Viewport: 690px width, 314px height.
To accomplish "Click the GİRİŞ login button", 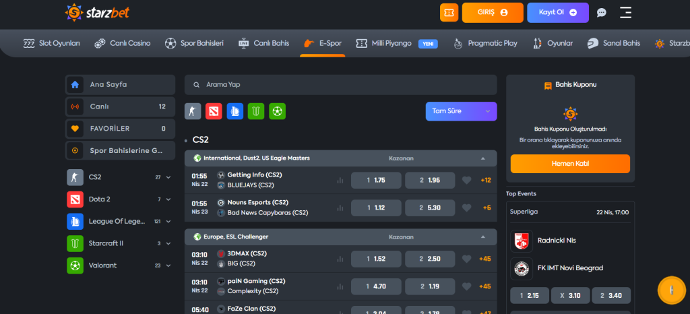I will [493, 12].
